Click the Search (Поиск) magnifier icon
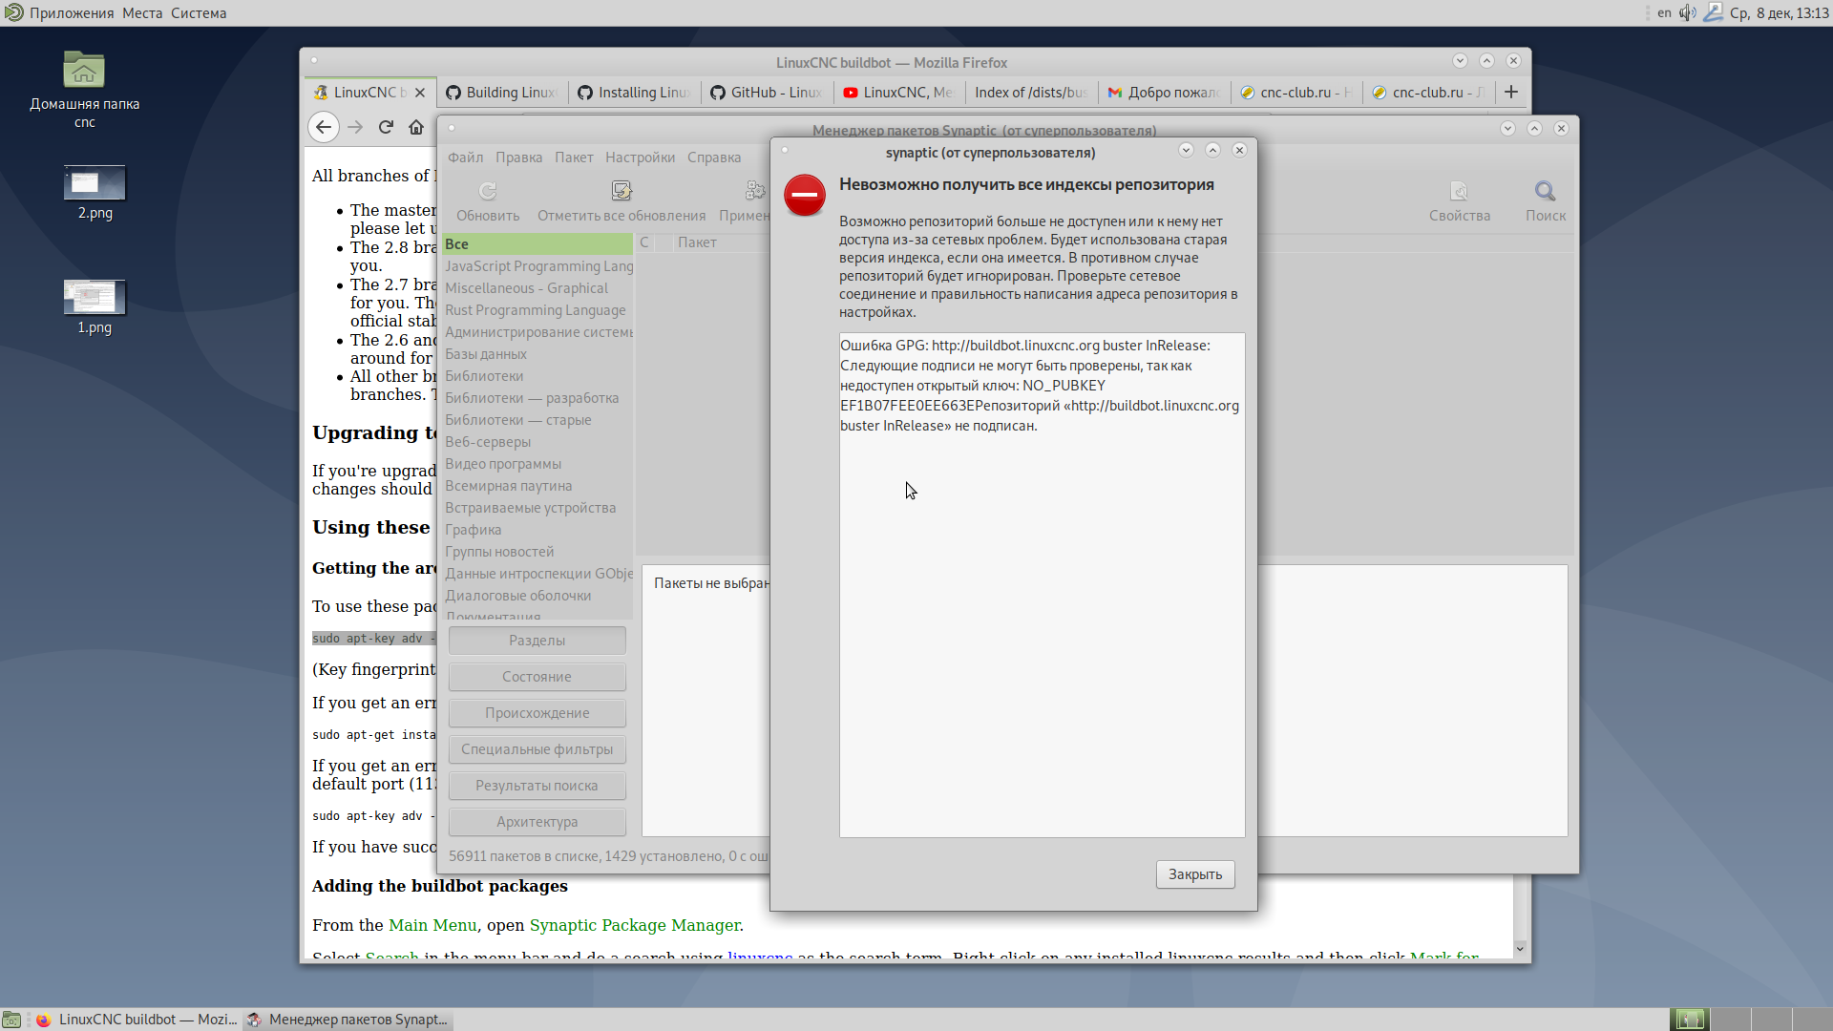Screen dimensions: 1833x1031 pyautogui.click(x=1545, y=192)
